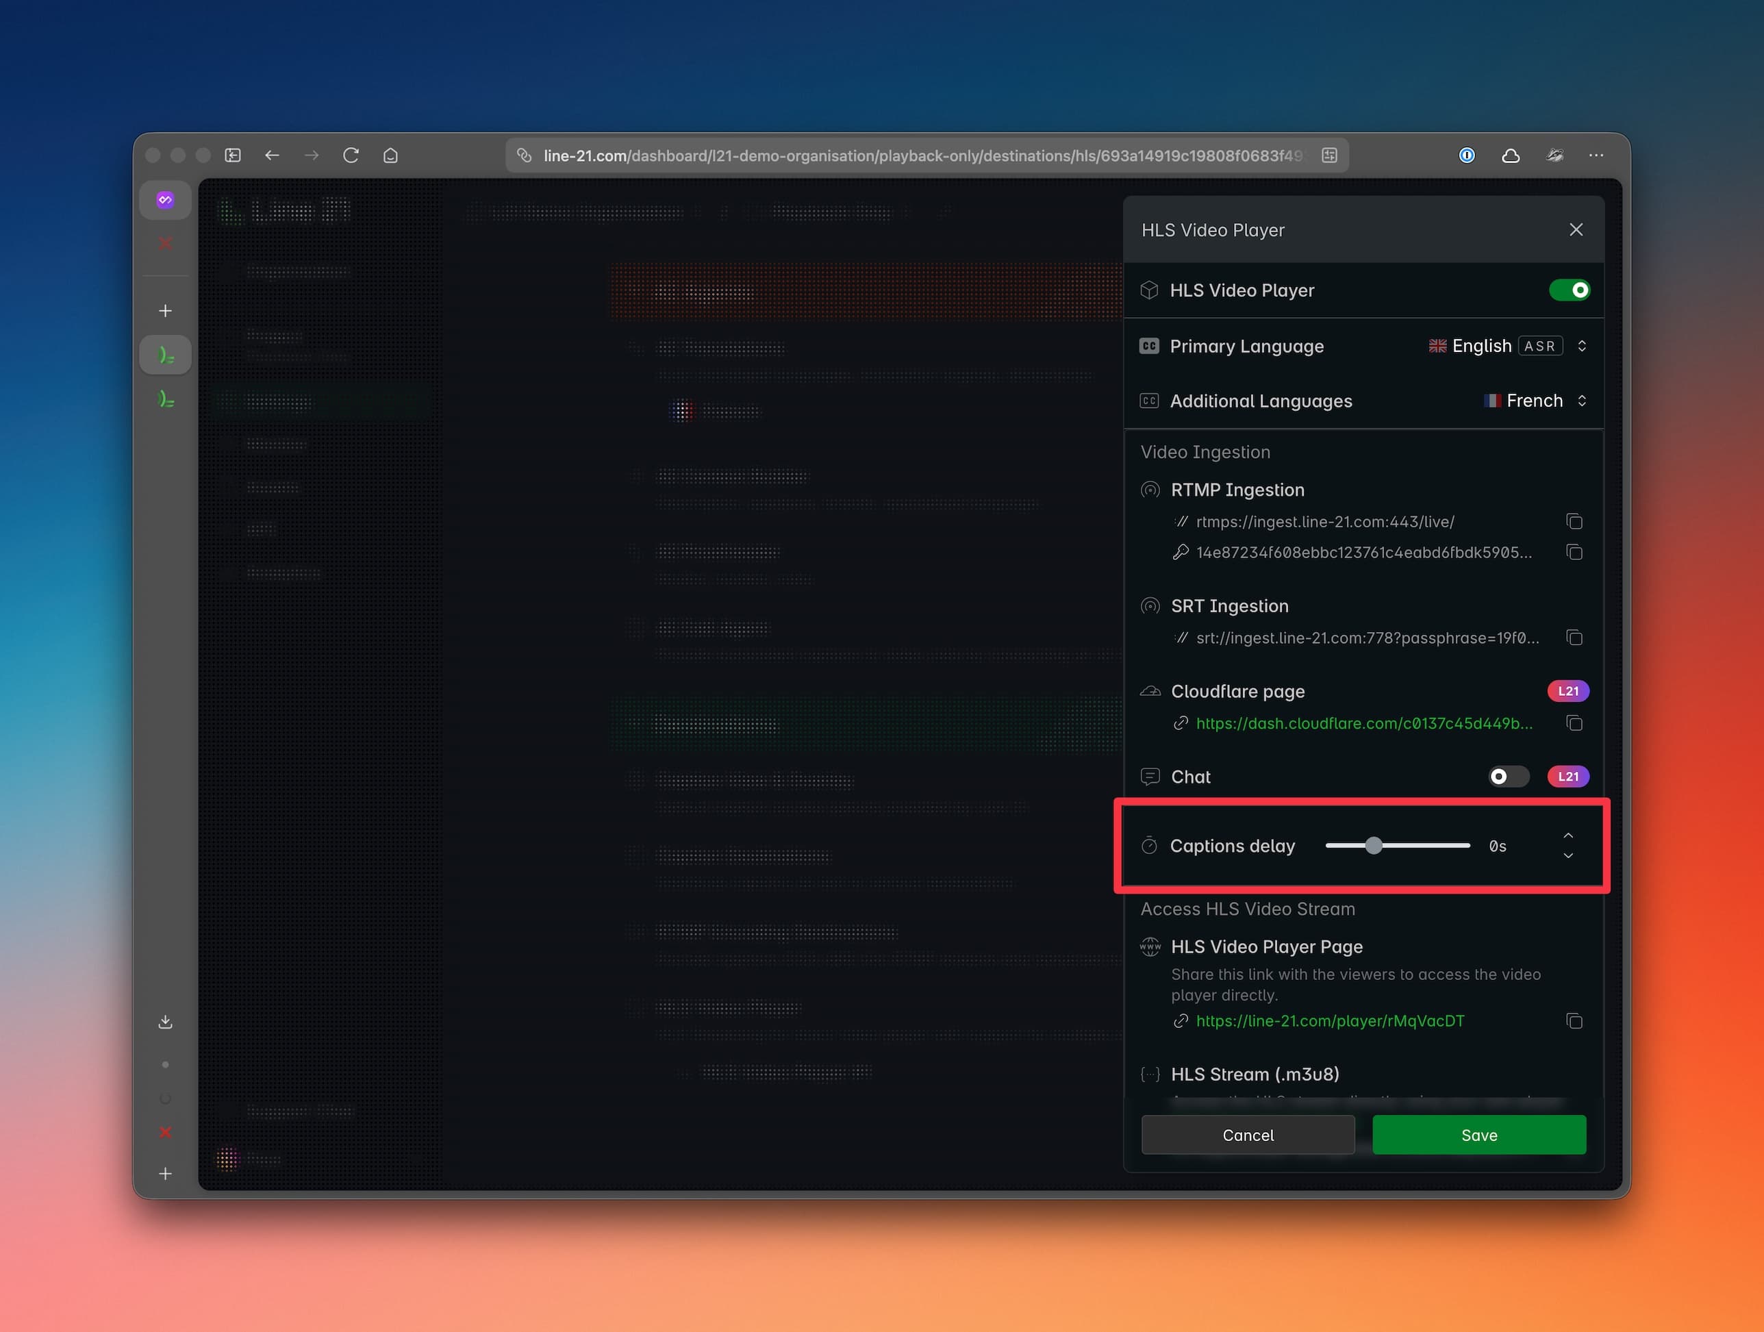Click the browser back arrow
This screenshot has height=1332, width=1764.
click(272, 155)
